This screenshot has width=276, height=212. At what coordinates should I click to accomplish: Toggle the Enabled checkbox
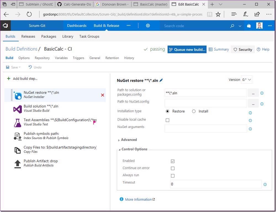(x=173, y=161)
